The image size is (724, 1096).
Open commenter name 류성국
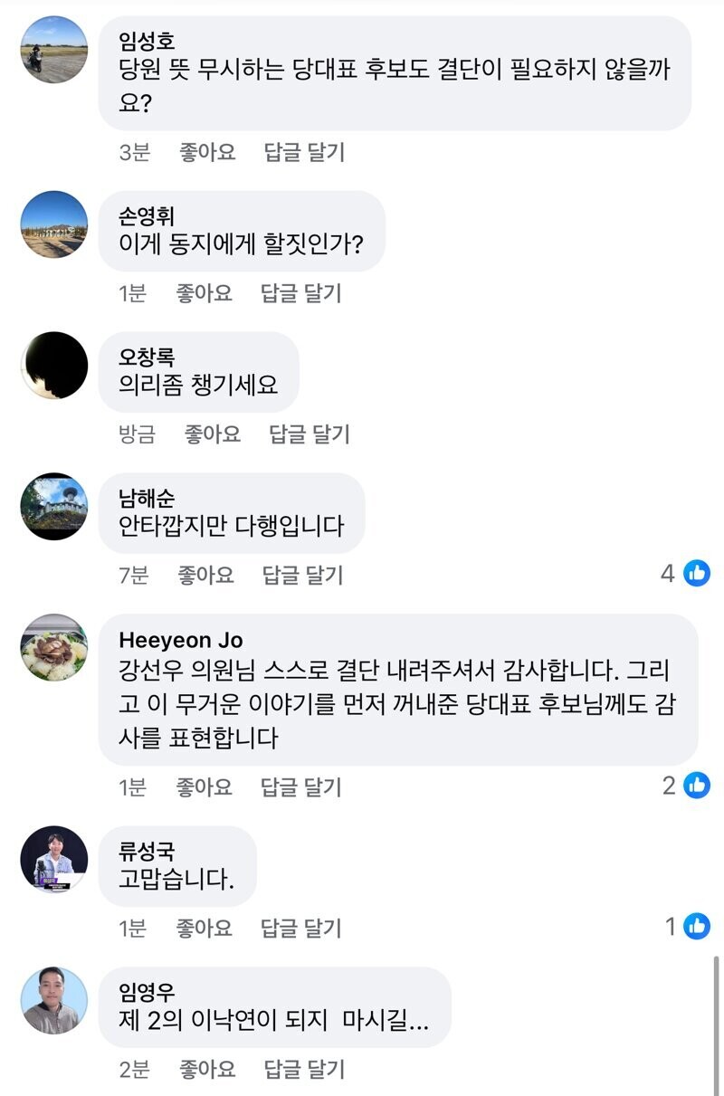click(147, 852)
